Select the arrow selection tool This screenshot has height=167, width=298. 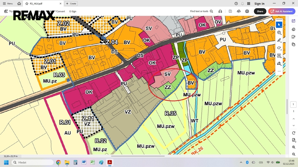279,25
